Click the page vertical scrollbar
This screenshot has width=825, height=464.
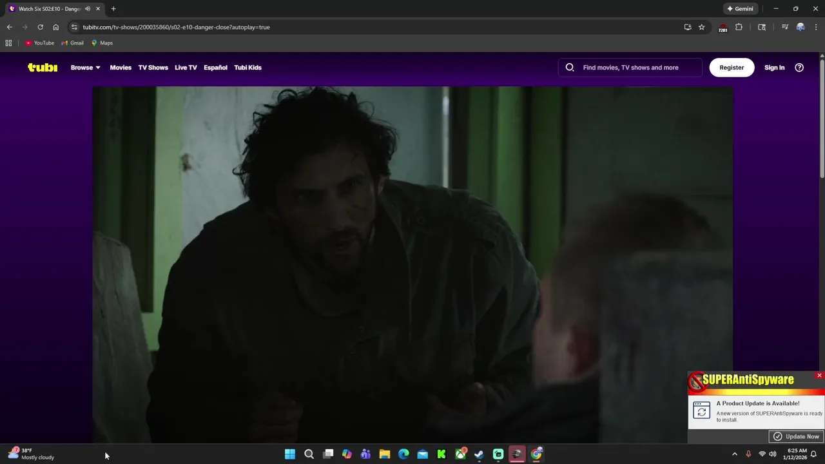pos(822,119)
